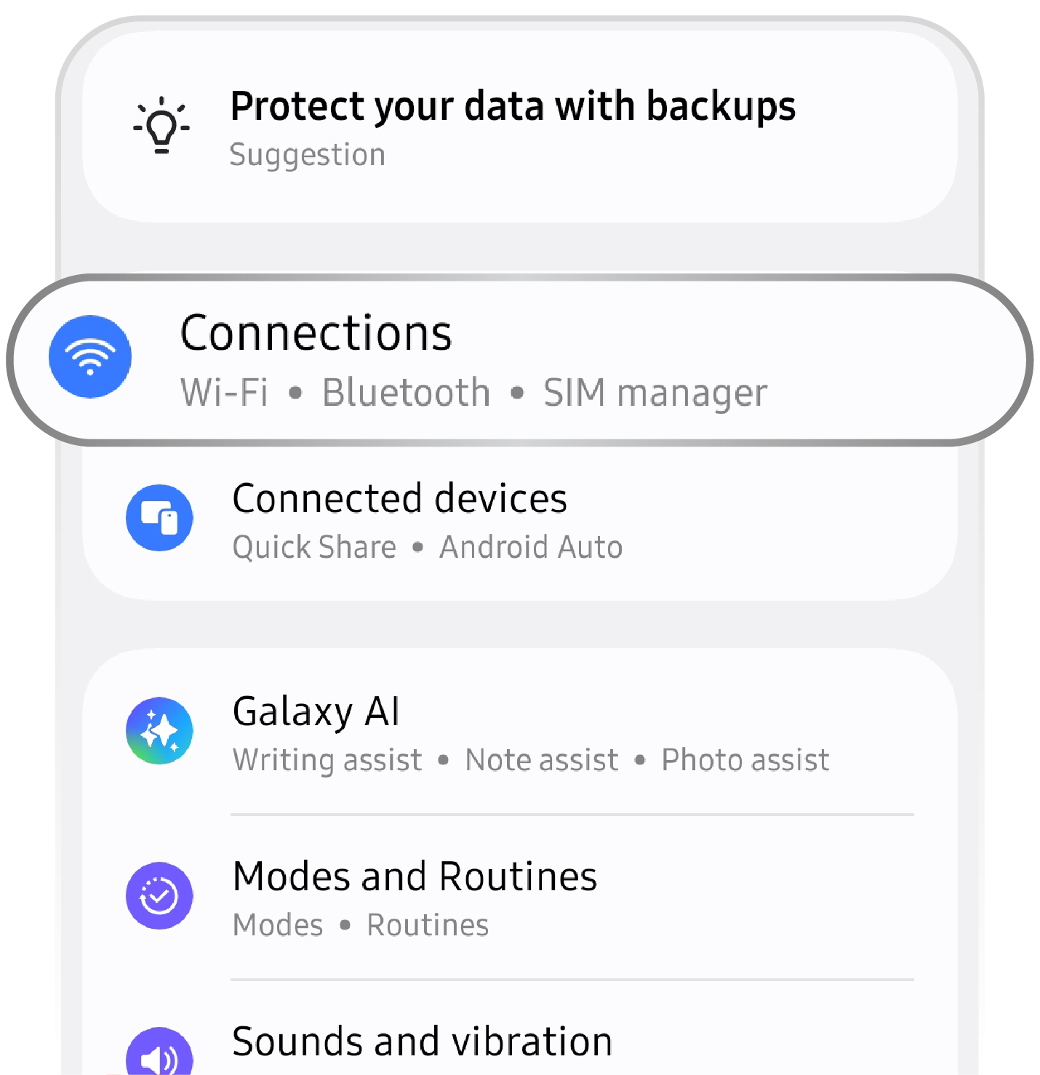This screenshot has height=1075, width=1040.
Task: Tap the lightbulb suggestion icon
Action: 161,126
